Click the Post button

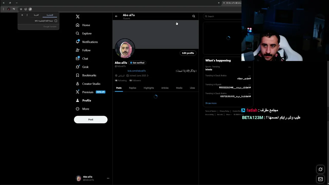[x=91, y=119]
